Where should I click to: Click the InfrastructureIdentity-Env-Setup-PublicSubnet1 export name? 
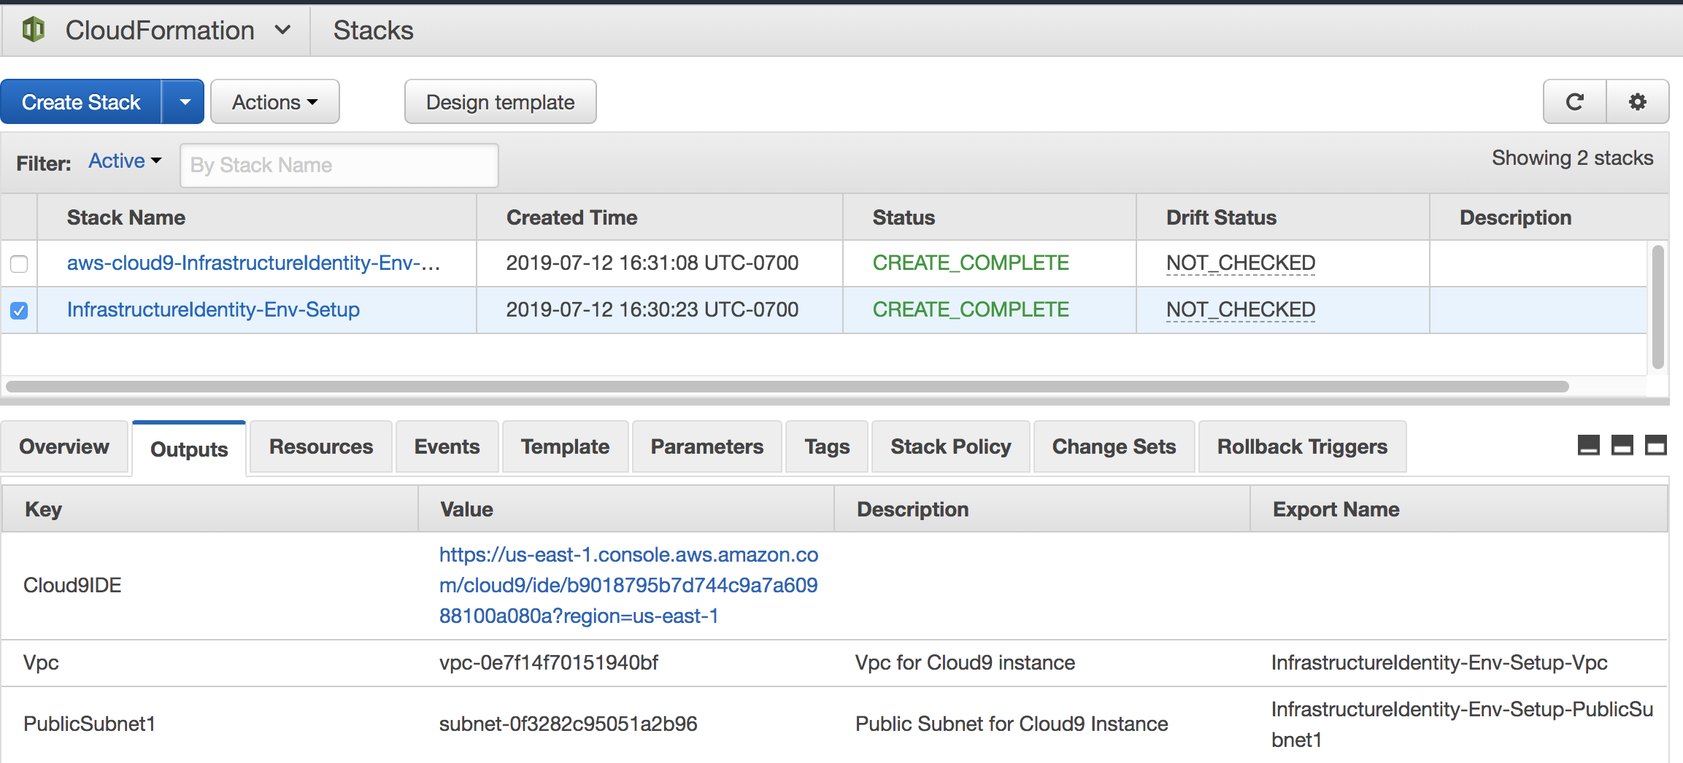(x=1462, y=724)
